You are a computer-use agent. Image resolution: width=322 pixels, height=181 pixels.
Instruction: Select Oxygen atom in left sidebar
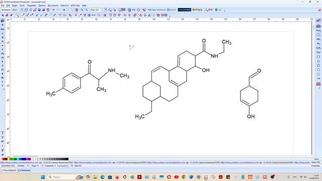point(3,45)
